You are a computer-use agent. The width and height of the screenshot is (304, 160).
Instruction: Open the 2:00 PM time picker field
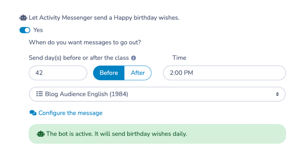[224, 73]
